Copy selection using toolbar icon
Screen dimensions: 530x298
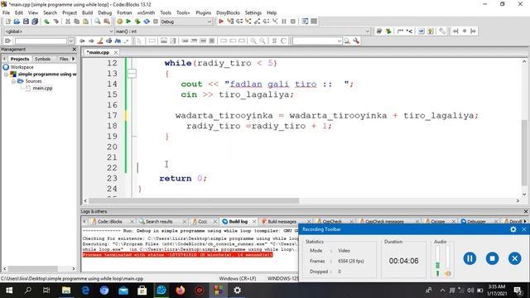(77, 22)
